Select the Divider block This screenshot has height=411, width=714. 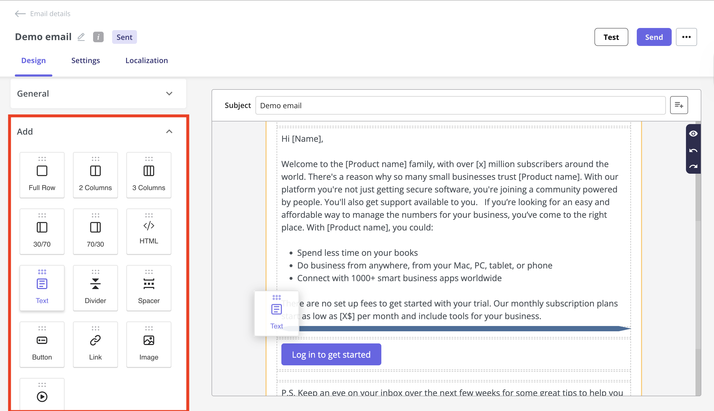pyautogui.click(x=95, y=288)
